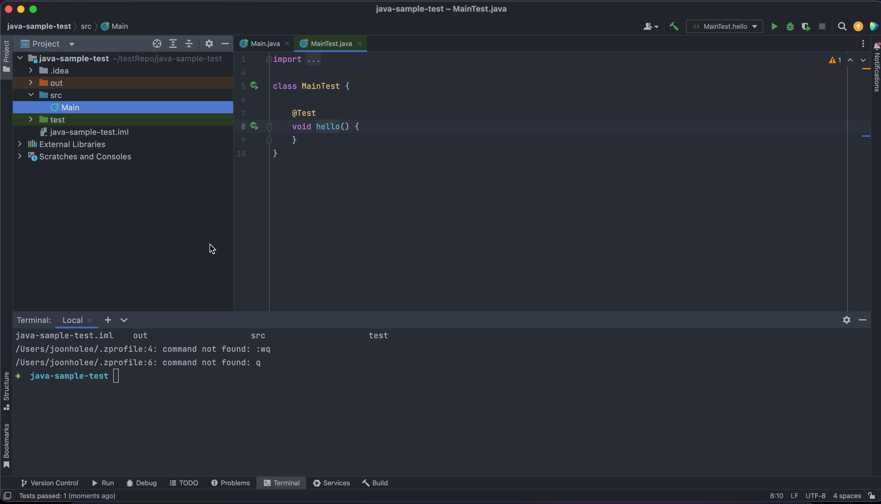Click the orange warning stripe in the editor scrollbar
The height and width of the screenshot is (504, 881).
click(x=866, y=69)
